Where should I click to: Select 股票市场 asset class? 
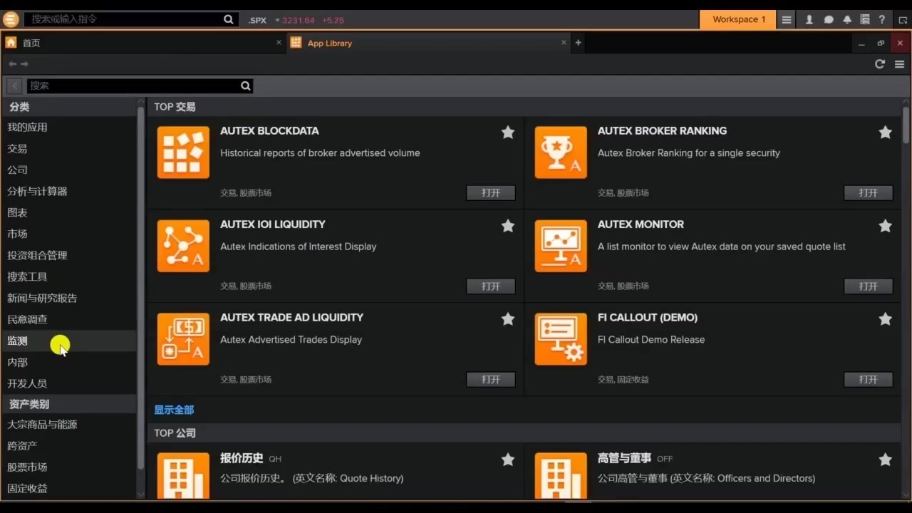click(x=68, y=467)
